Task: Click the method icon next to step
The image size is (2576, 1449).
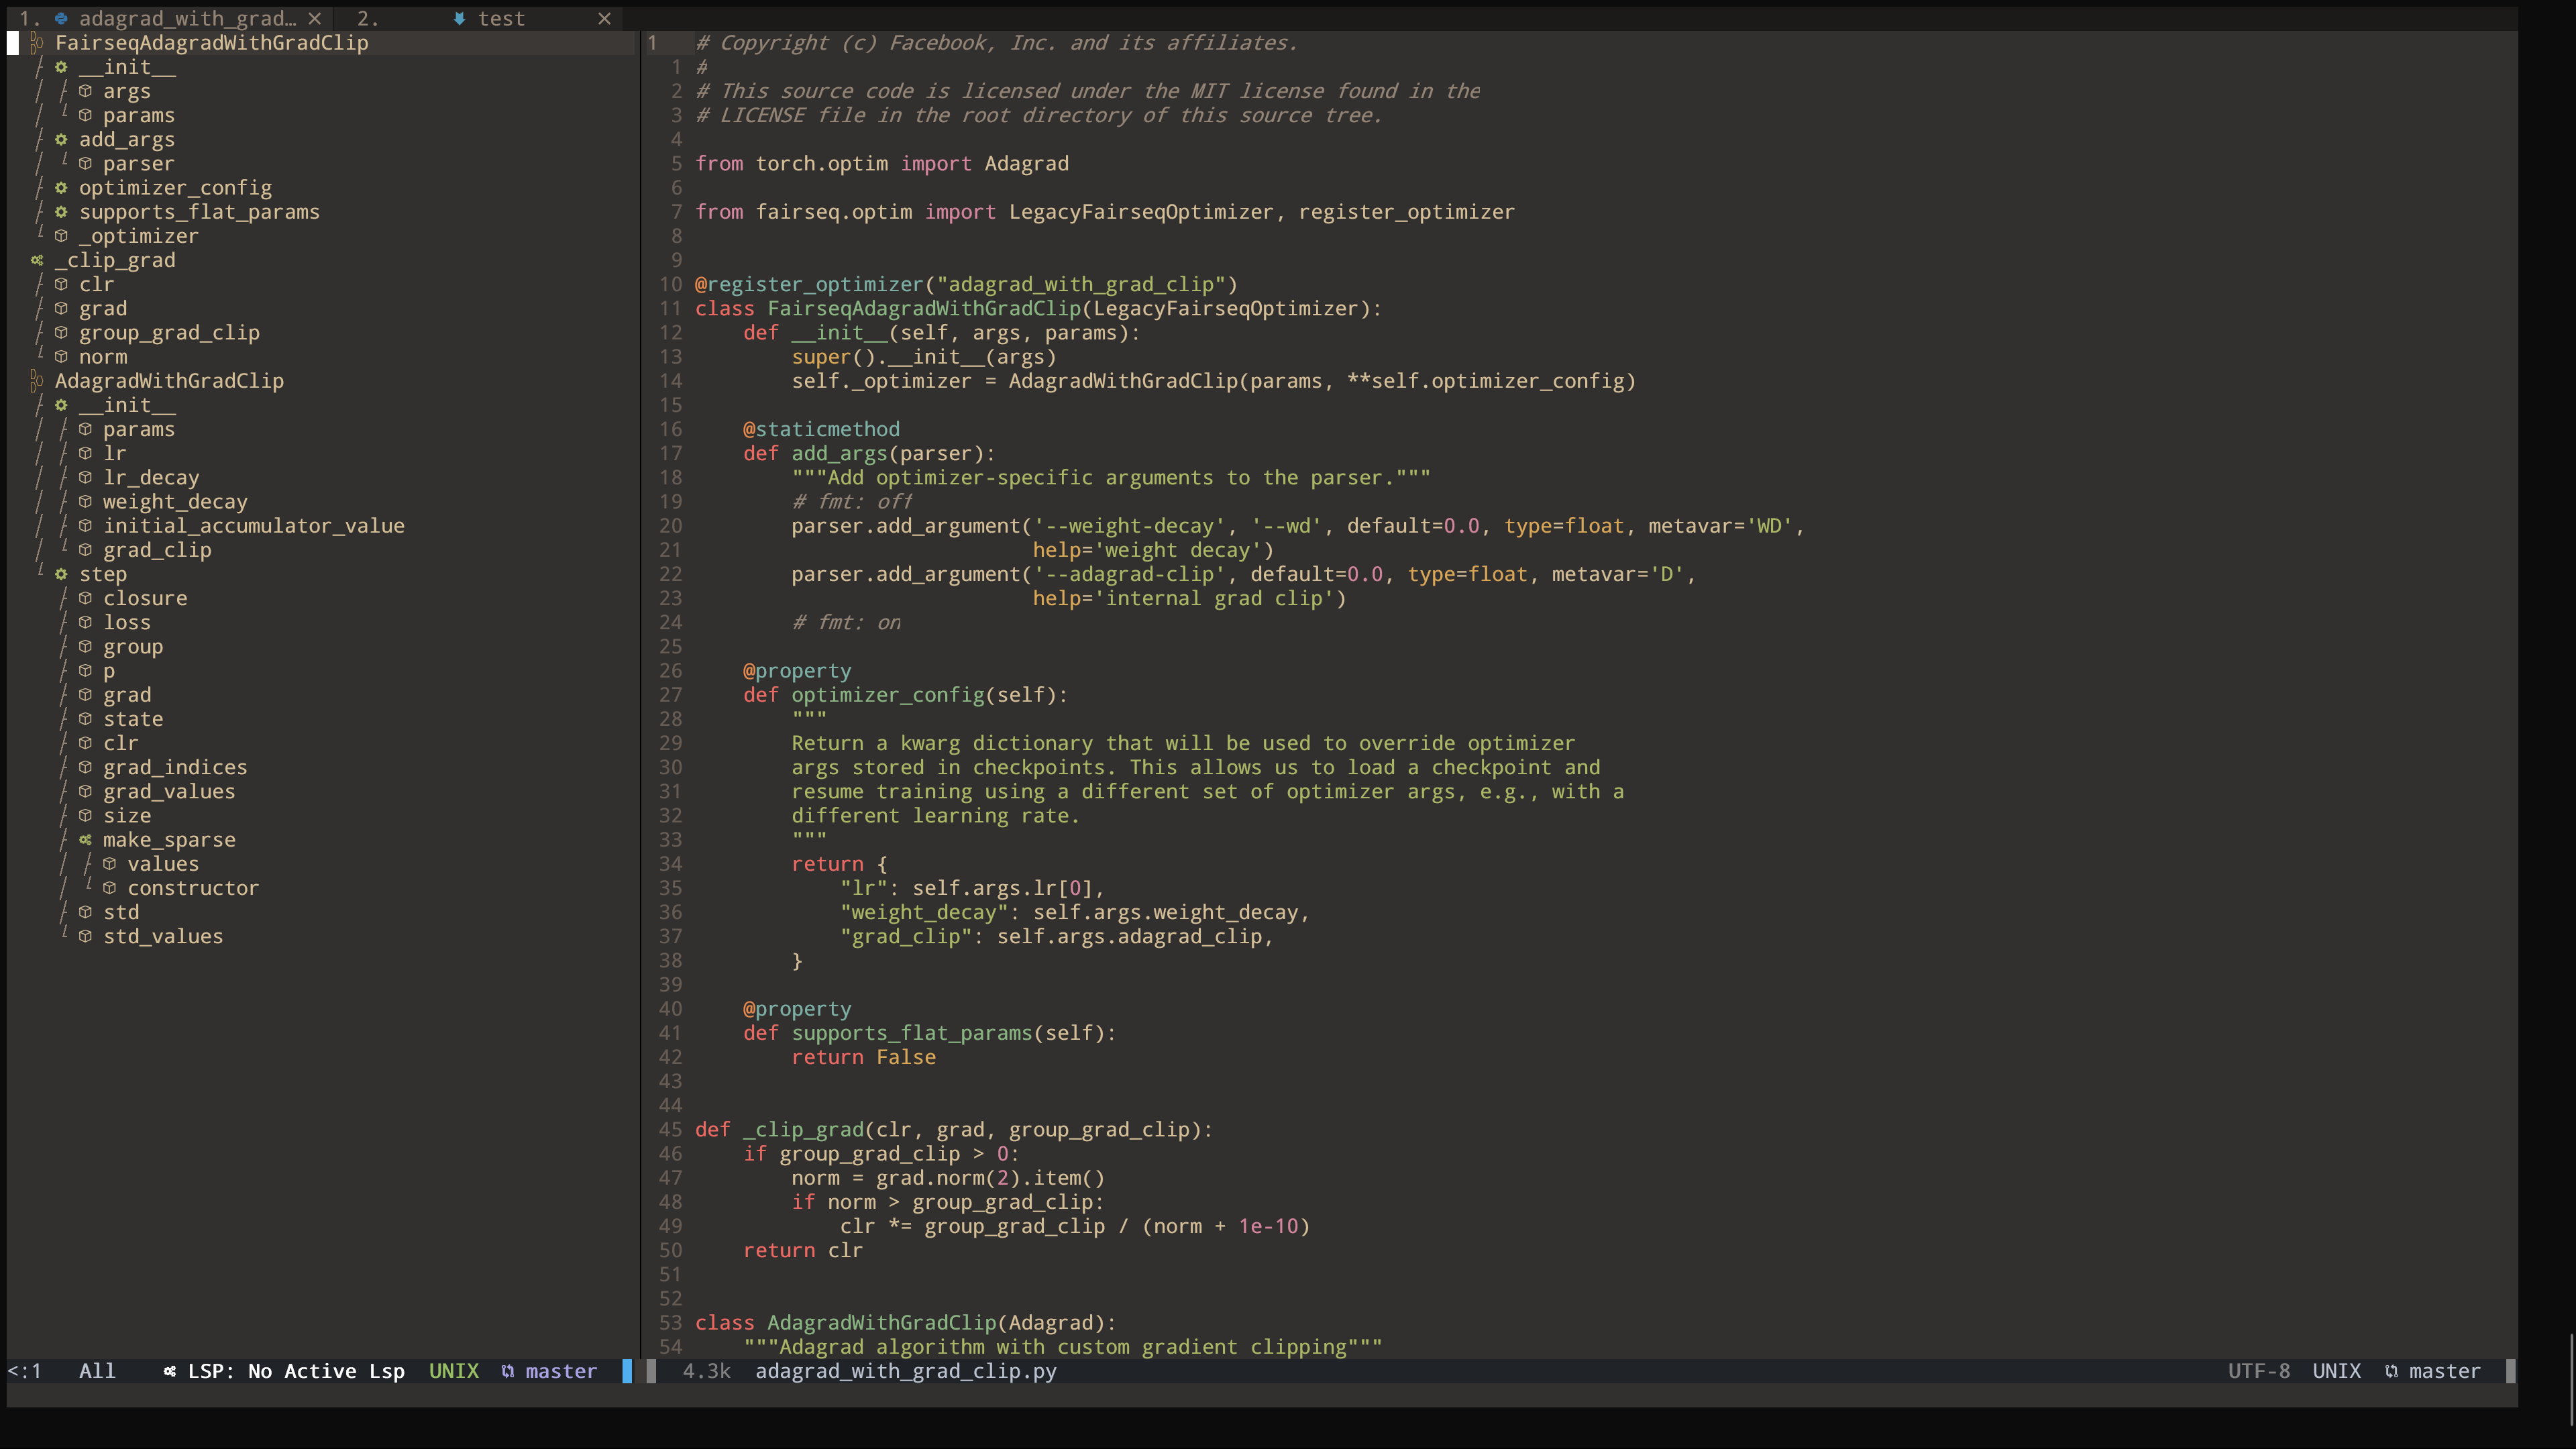Action: click(x=61, y=575)
